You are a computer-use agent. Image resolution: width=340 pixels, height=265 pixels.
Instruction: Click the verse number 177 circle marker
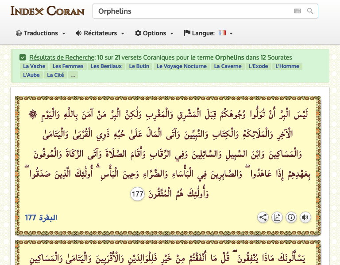[138, 194]
